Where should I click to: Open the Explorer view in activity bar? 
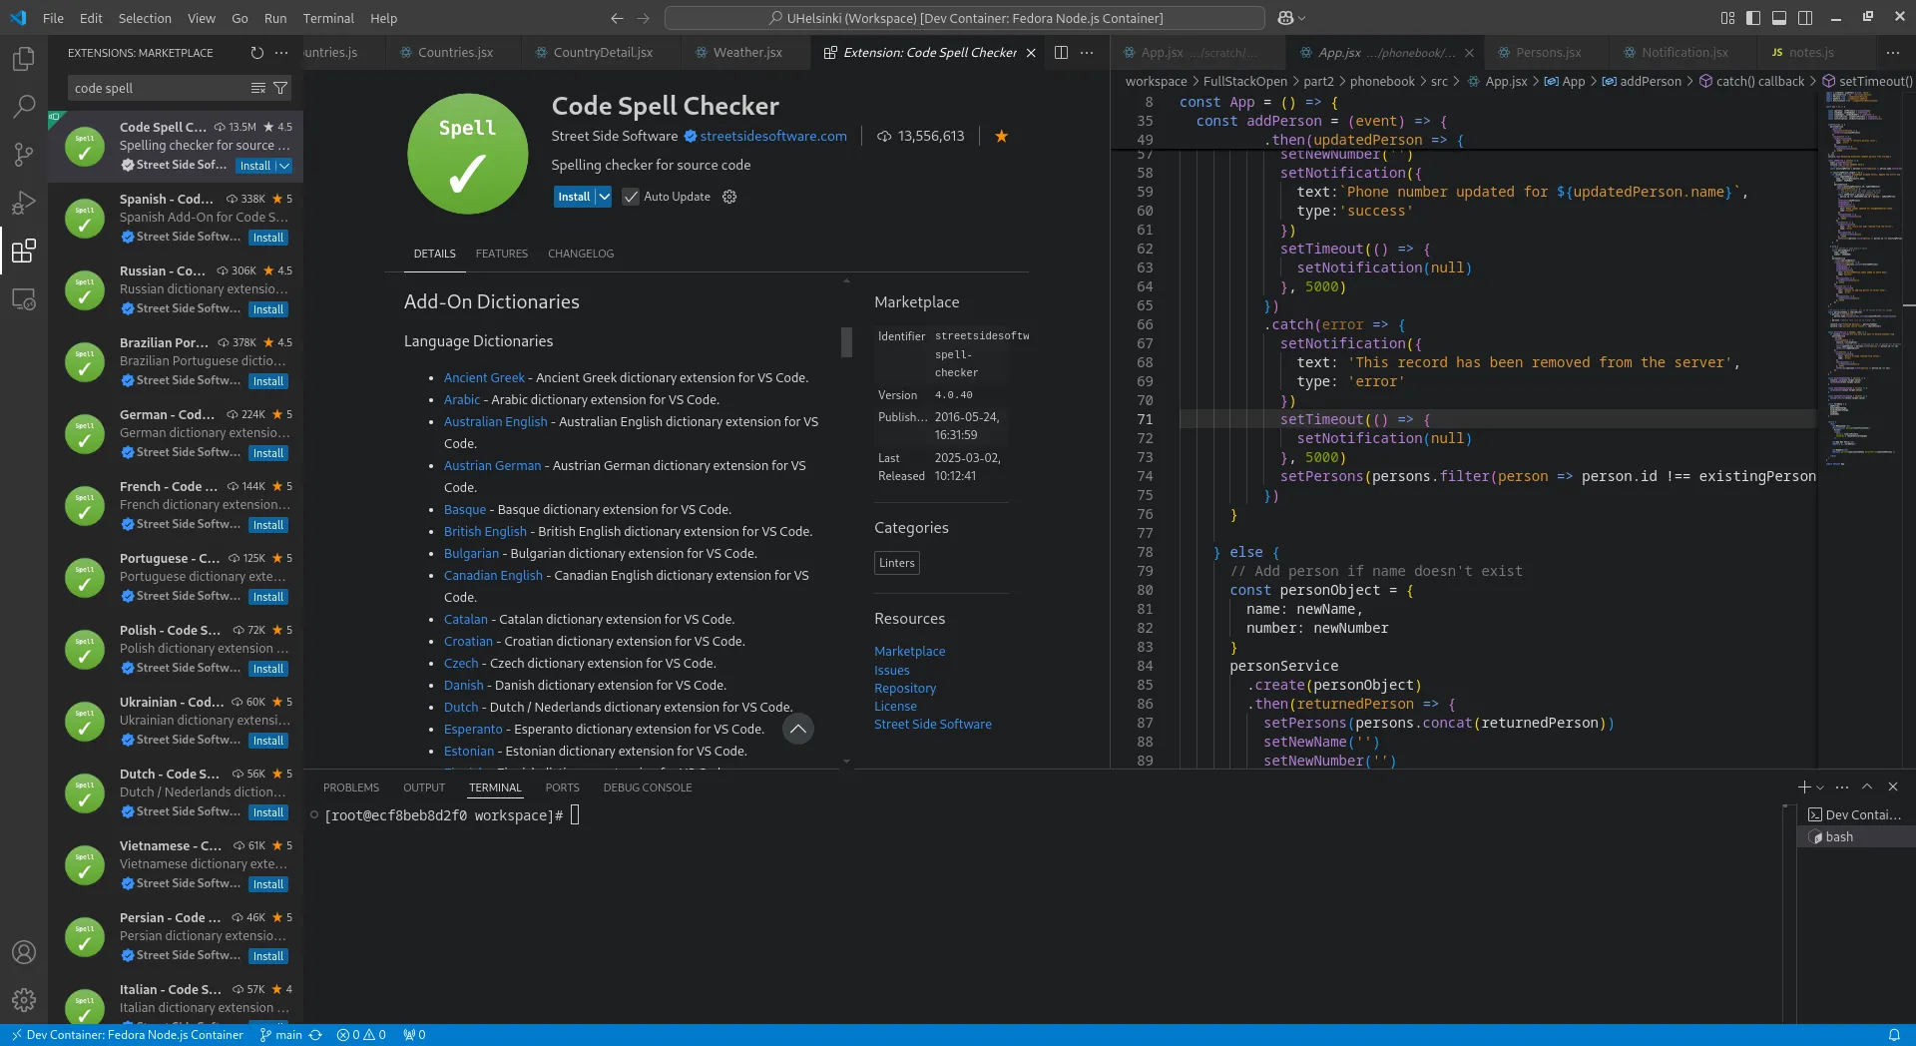point(24,59)
